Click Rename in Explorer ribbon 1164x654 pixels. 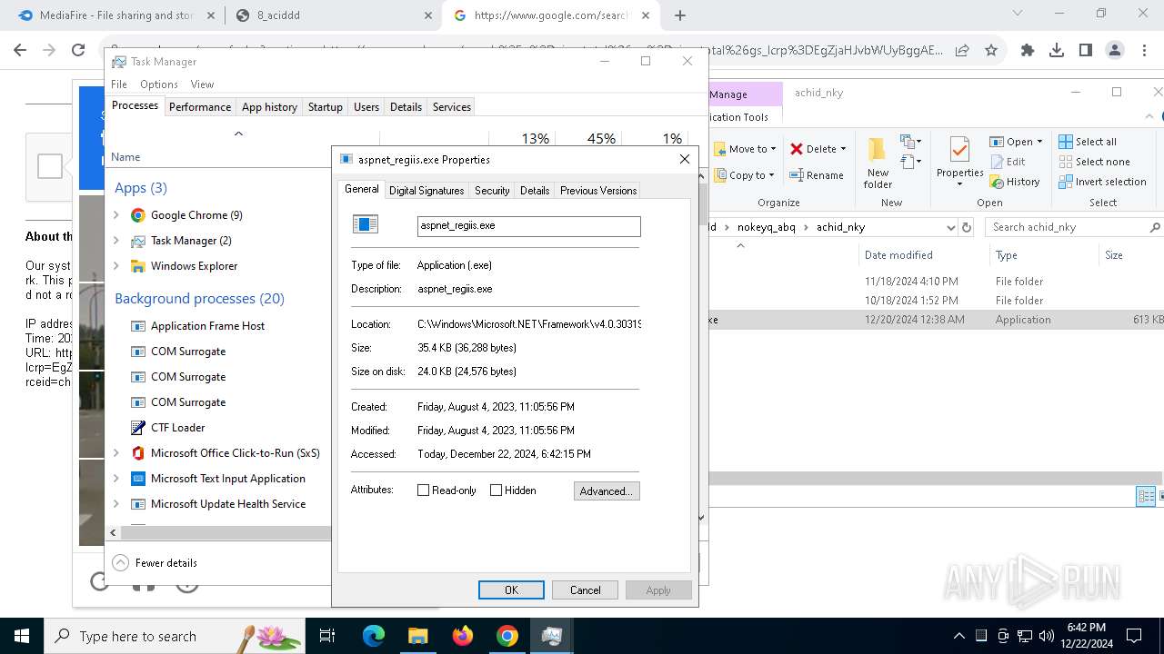[817, 175]
